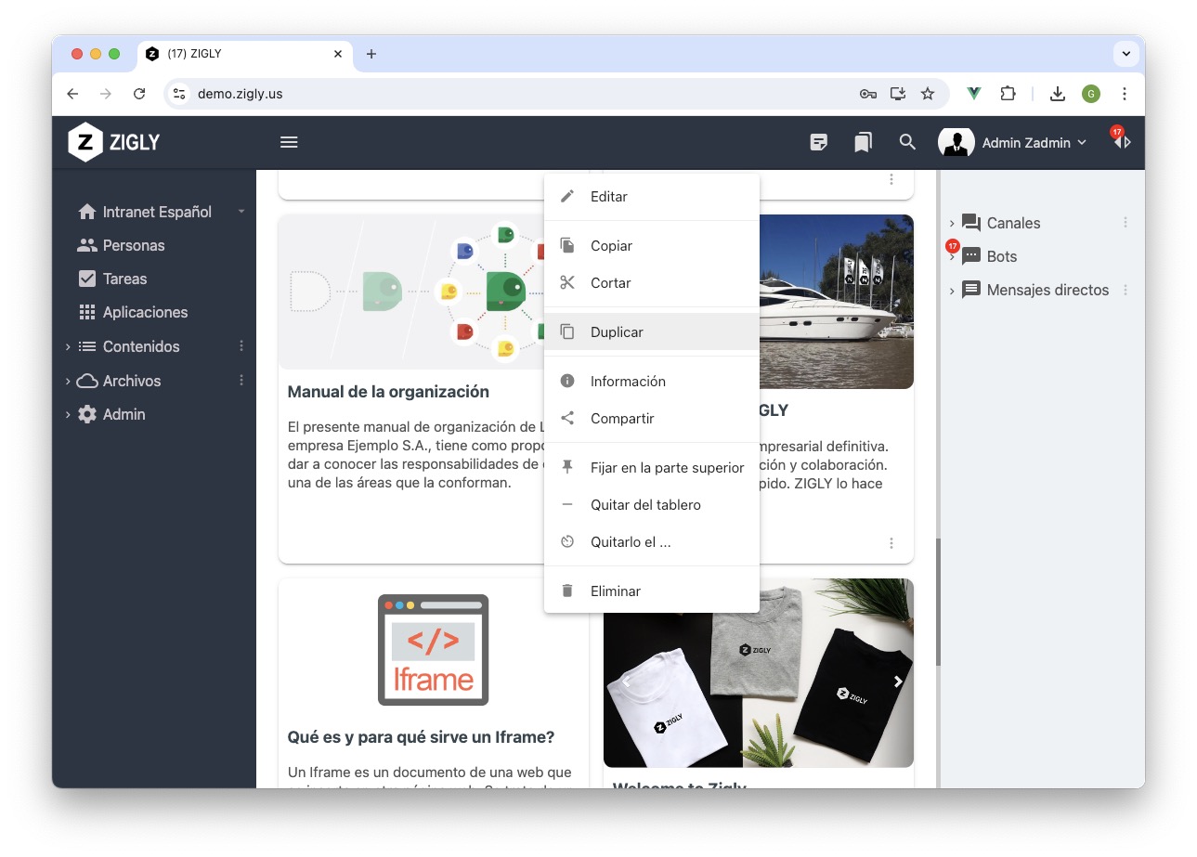Go to Personas in the sidebar

click(x=122, y=245)
